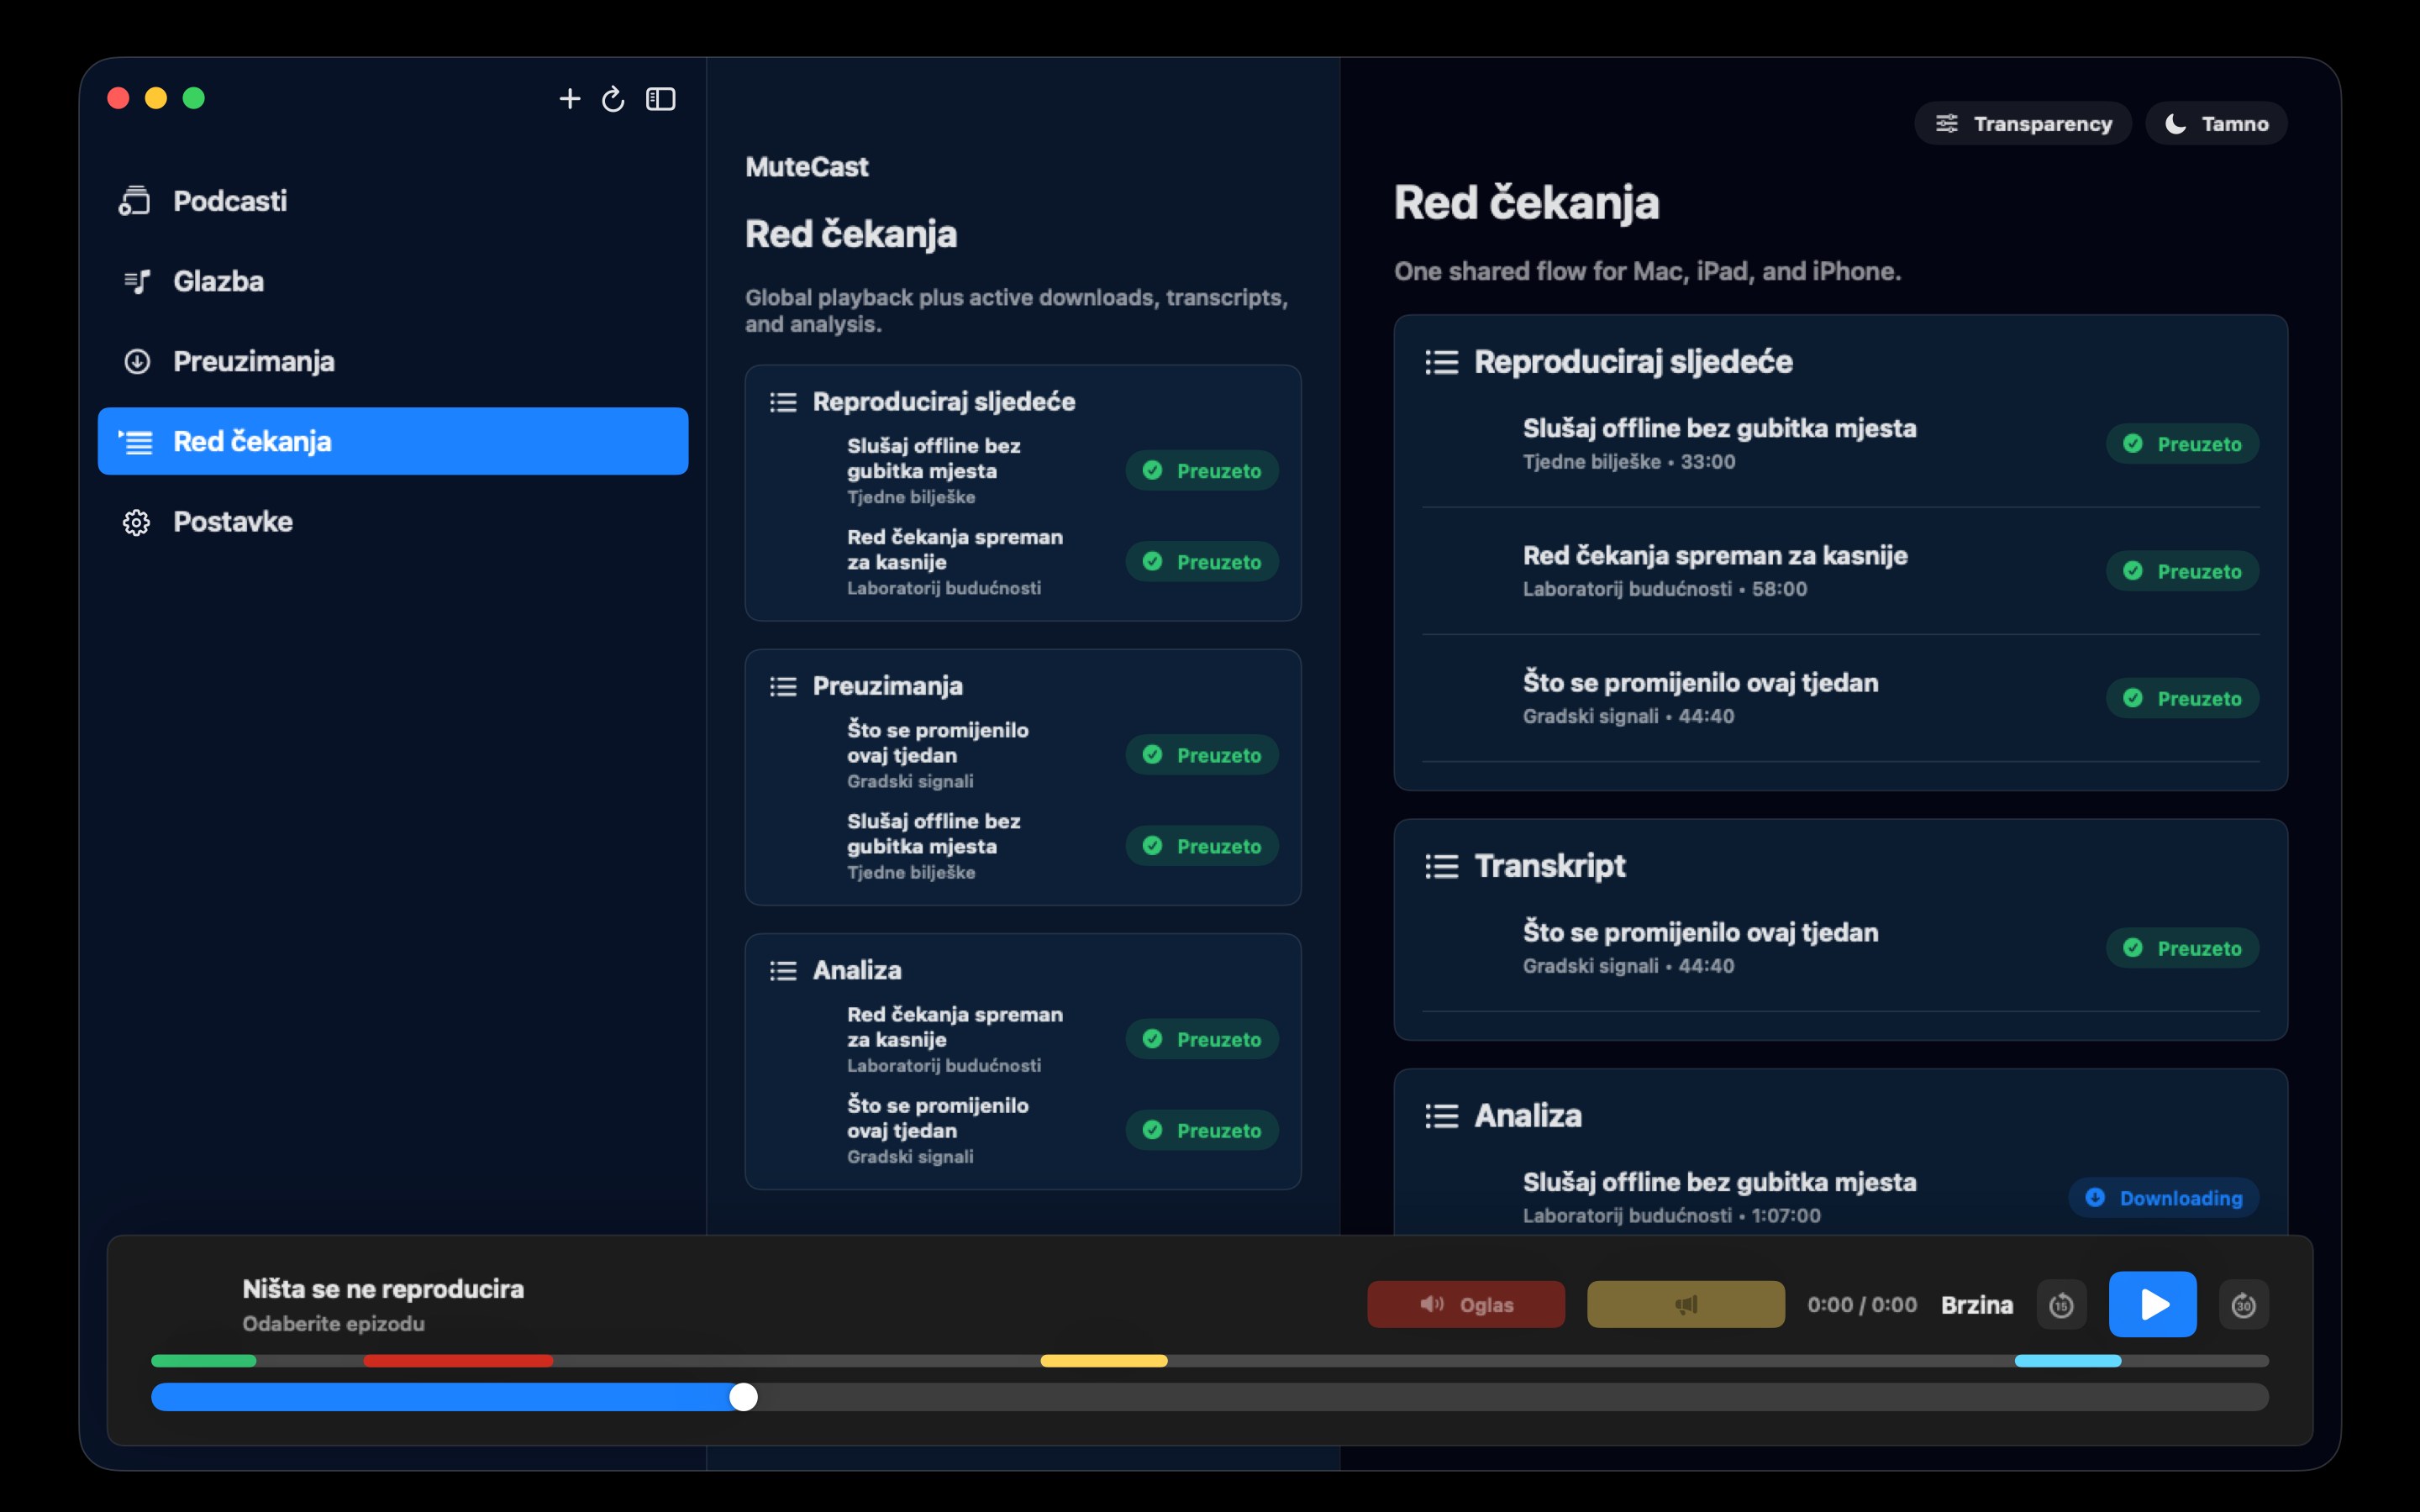
Task: Click the red segment on chapter bar
Action: tap(458, 1361)
